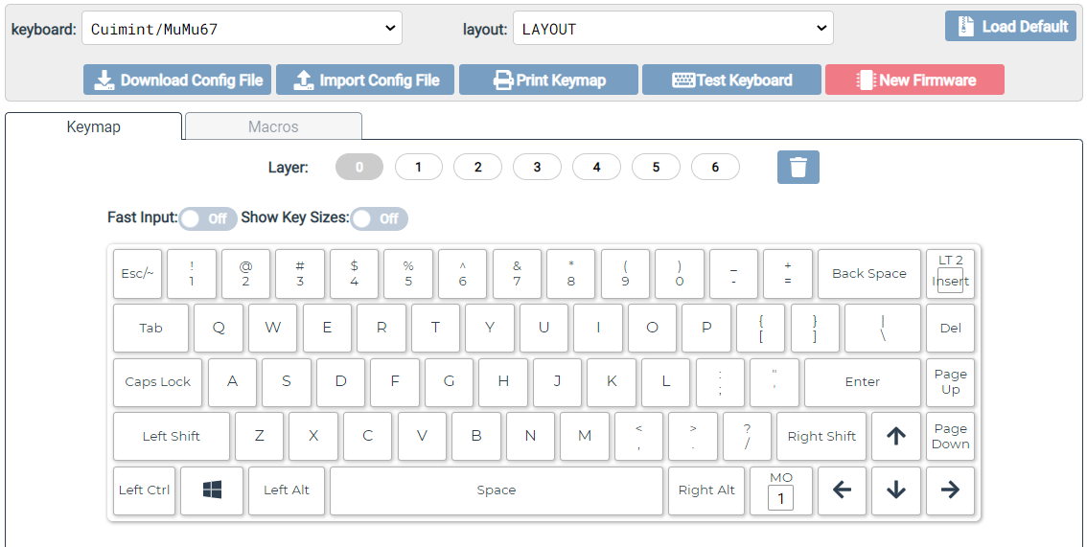Select the MO 1 layer key
Image resolution: width=1087 pixels, height=547 pixels.
click(x=780, y=490)
